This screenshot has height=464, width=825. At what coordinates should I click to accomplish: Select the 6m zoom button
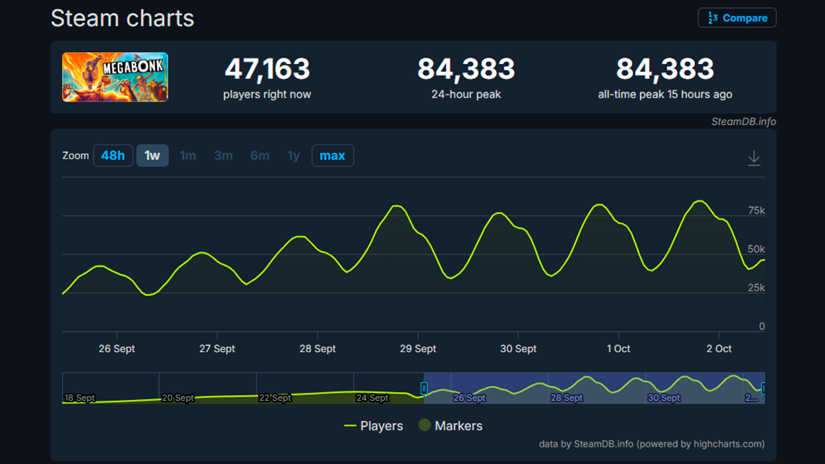click(x=260, y=156)
